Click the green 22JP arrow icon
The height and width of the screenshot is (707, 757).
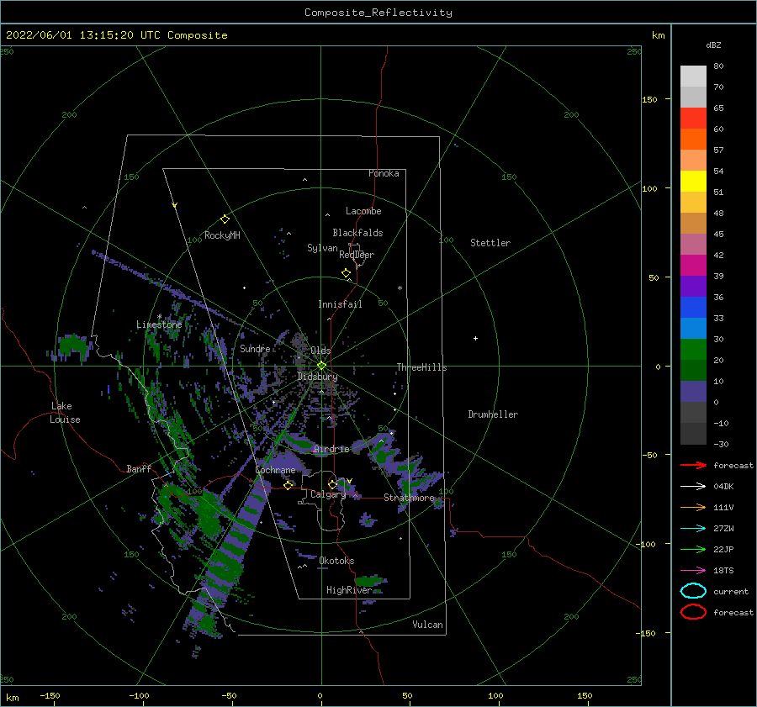click(x=693, y=549)
